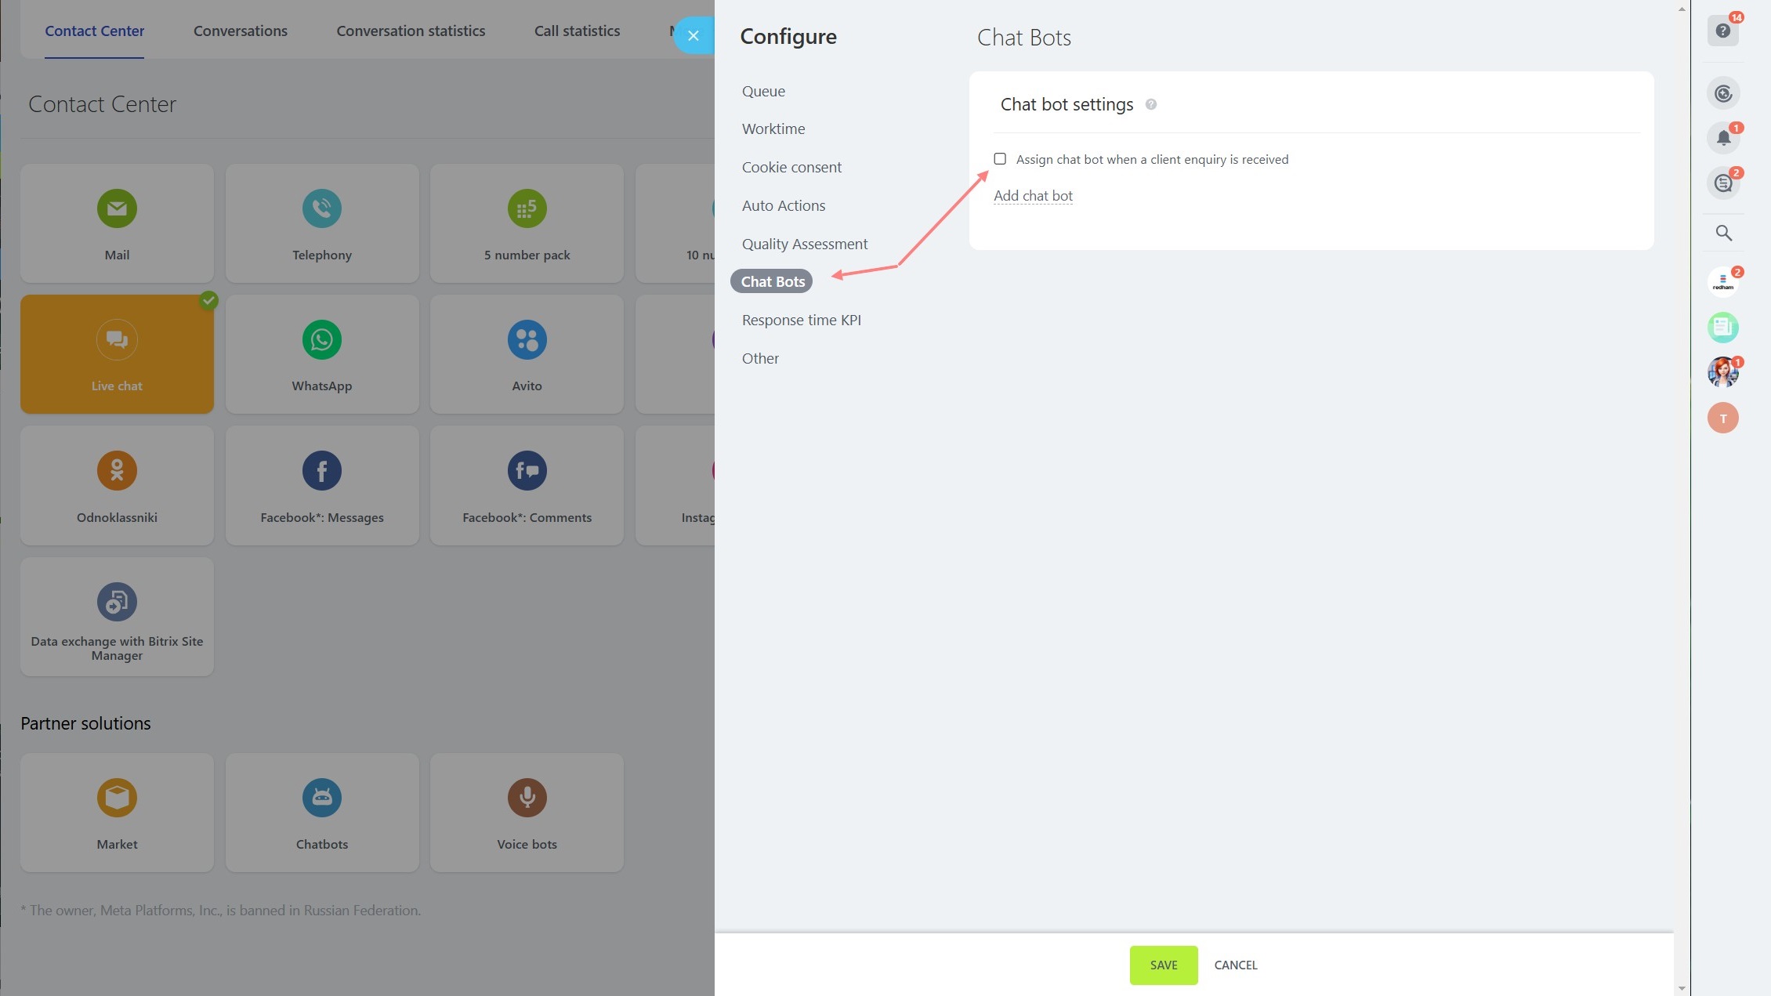Click the Telephony channel icon
Image resolution: width=1771 pixels, height=996 pixels.
(321, 208)
